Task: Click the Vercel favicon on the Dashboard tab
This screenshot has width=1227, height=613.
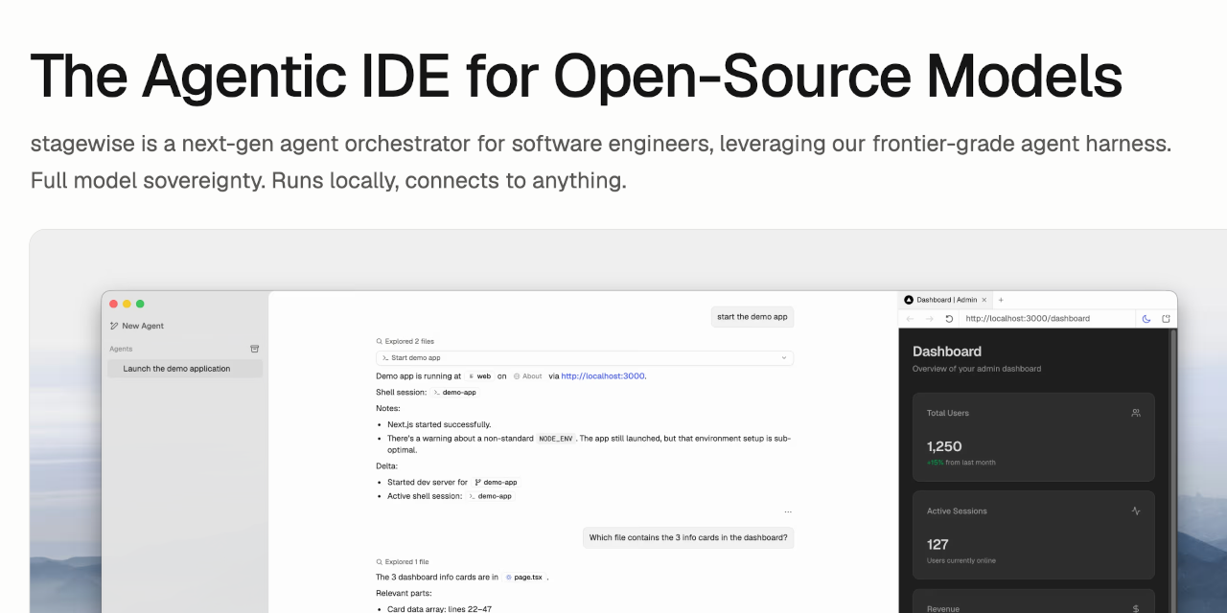Action: pos(909,300)
